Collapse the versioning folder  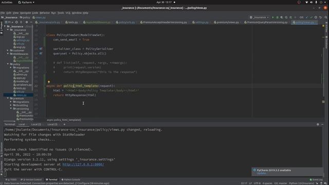click(11, 108)
